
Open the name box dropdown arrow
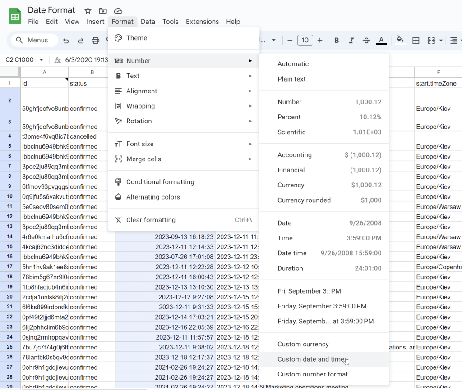click(x=41, y=60)
